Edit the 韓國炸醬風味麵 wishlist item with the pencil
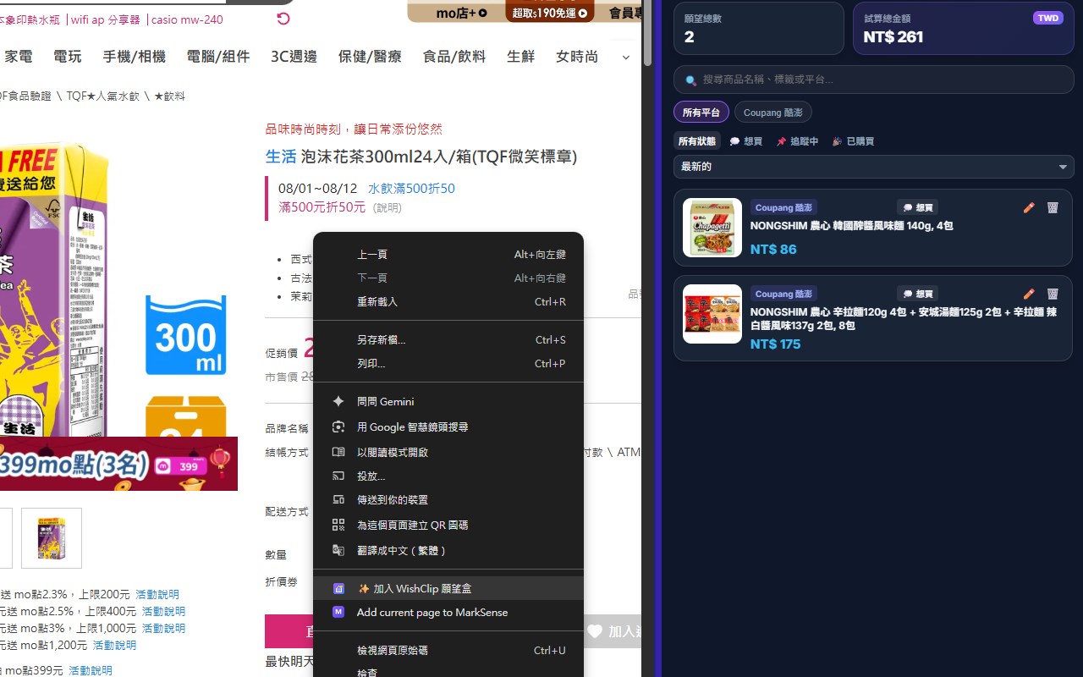The height and width of the screenshot is (677, 1083). pos(1029,207)
